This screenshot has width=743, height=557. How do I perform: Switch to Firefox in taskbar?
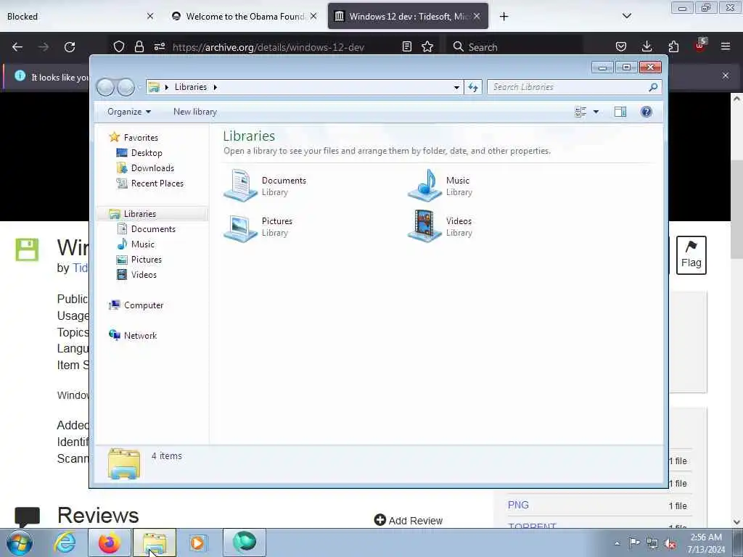point(109,542)
